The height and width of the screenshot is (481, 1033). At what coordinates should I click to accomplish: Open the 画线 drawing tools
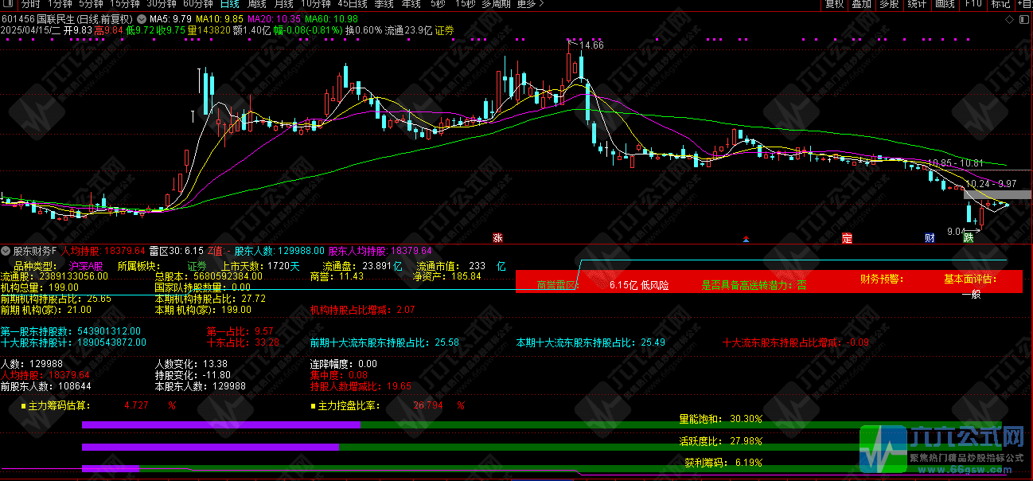tap(945, 4)
